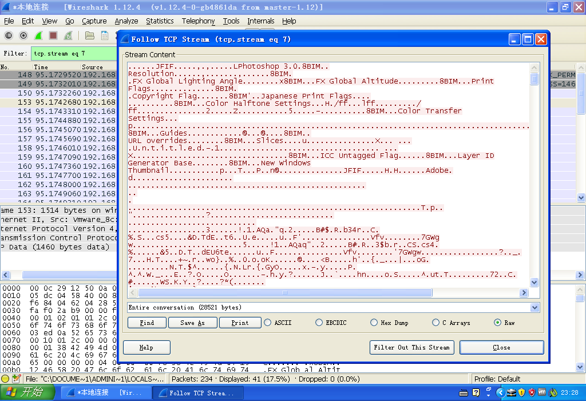Close the Follow TCP Stream dialog button
The height and width of the screenshot is (401, 586).
[x=501, y=348]
